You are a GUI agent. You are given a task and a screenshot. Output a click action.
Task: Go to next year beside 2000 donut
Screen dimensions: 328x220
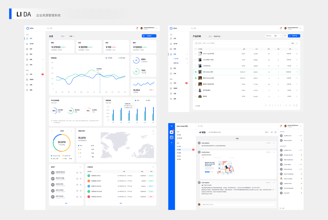tap(71, 131)
